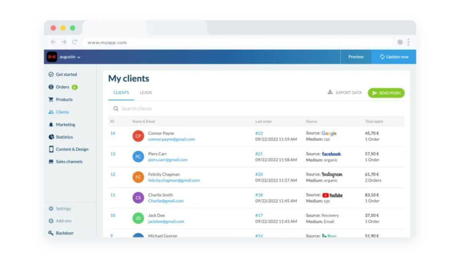Open connor.payne@gmail.com email link

[x=171, y=140]
